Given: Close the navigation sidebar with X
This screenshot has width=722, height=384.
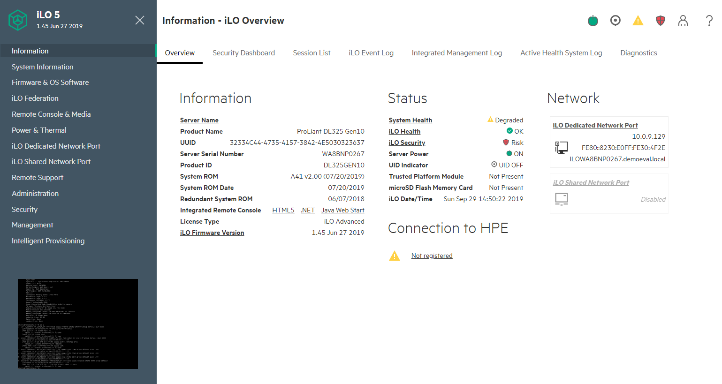Looking at the screenshot, I should [140, 20].
